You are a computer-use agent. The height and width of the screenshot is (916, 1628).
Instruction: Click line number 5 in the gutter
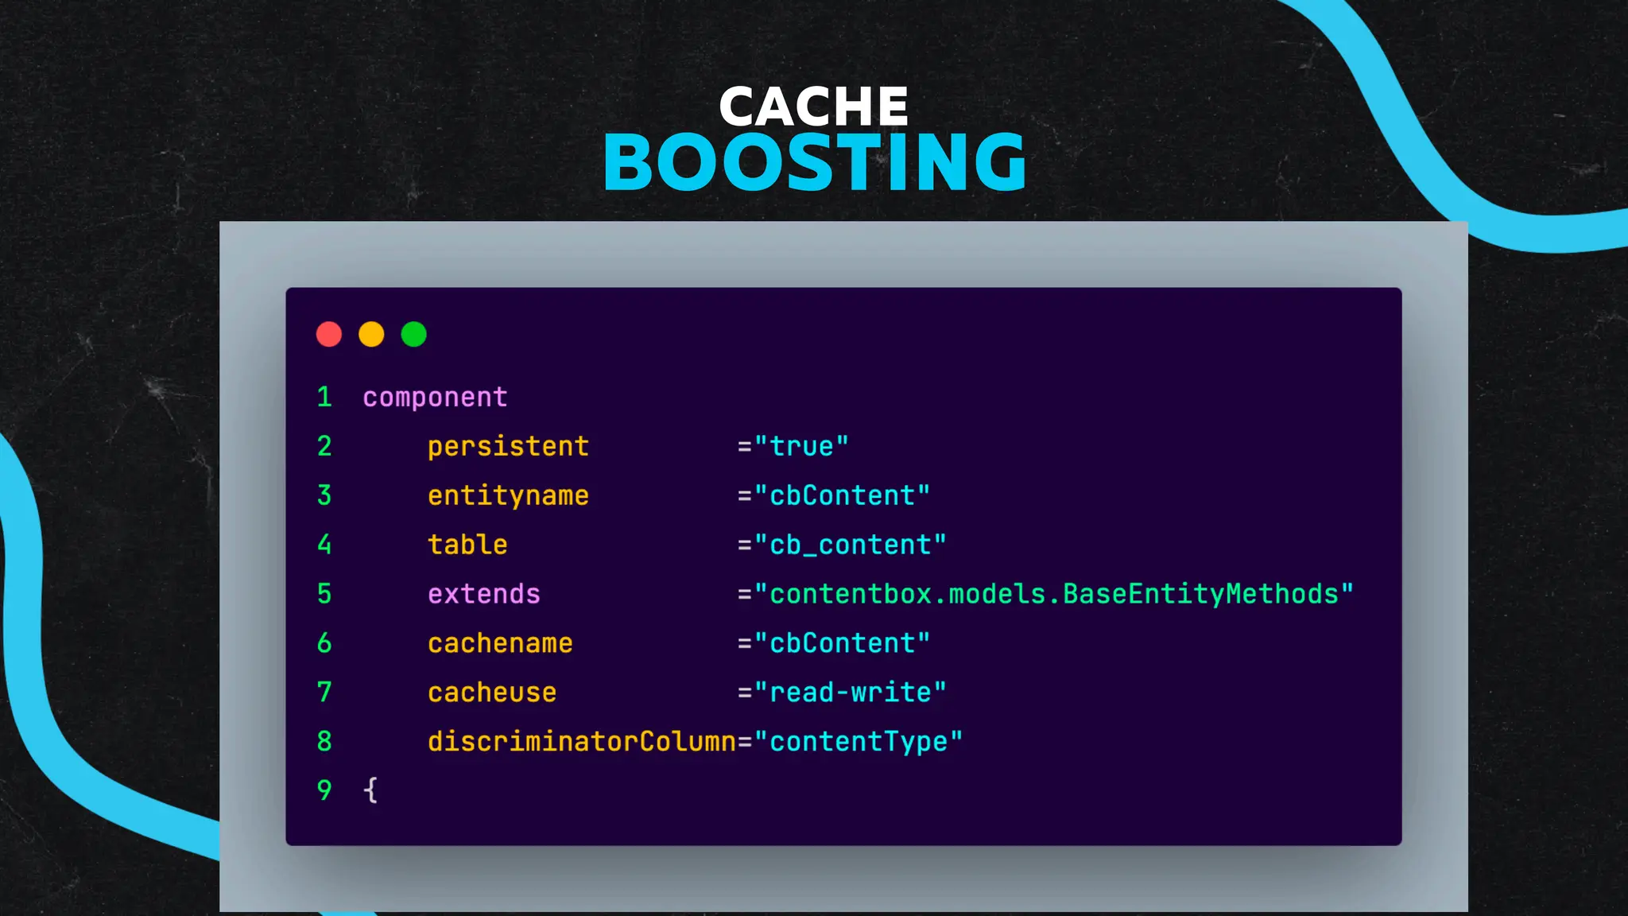pyautogui.click(x=324, y=594)
